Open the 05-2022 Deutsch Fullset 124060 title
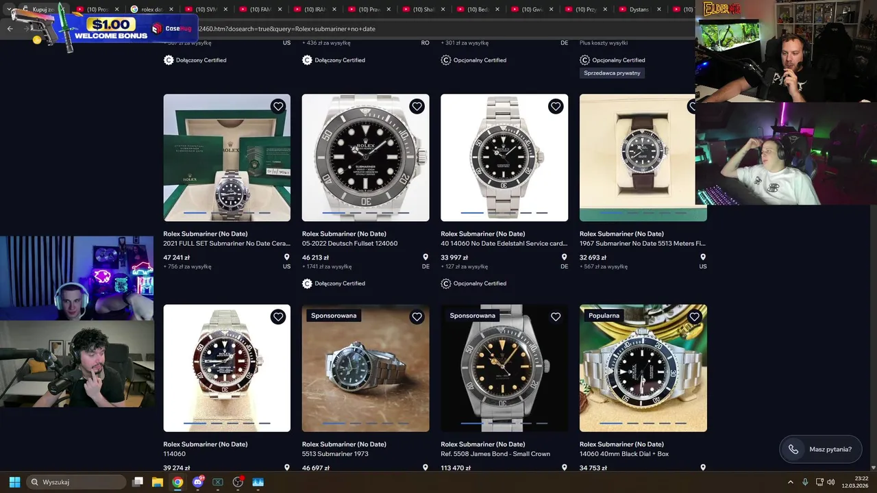 [349, 244]
